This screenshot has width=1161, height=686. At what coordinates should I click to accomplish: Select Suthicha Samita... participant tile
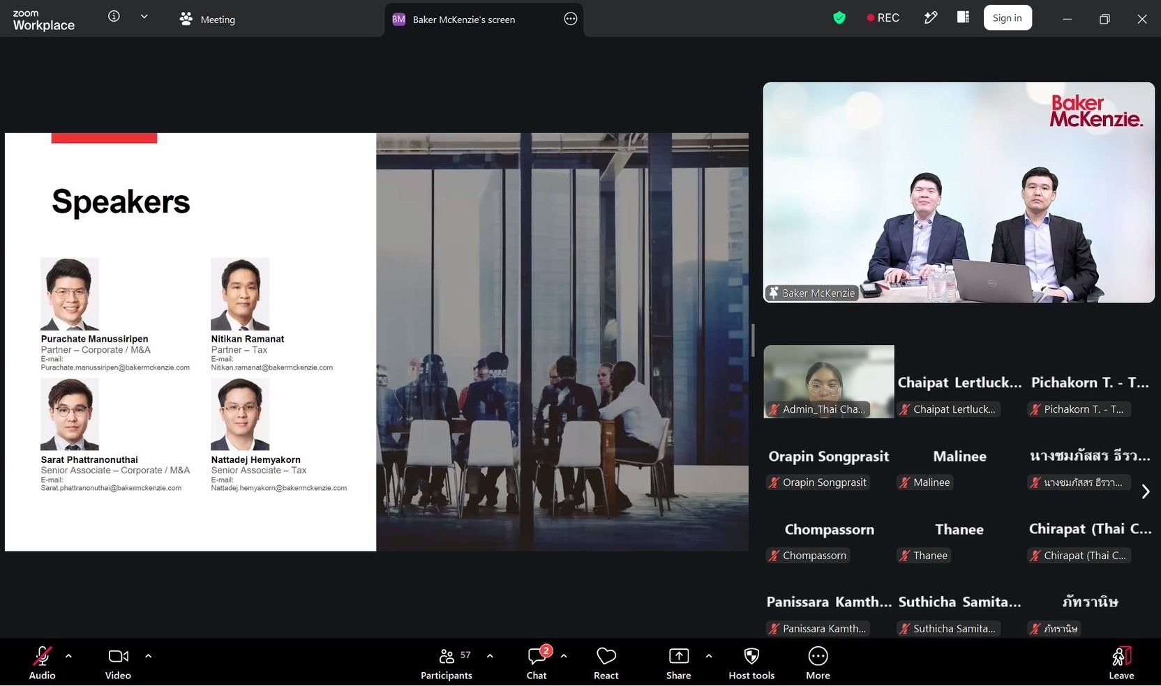[959, 602]
